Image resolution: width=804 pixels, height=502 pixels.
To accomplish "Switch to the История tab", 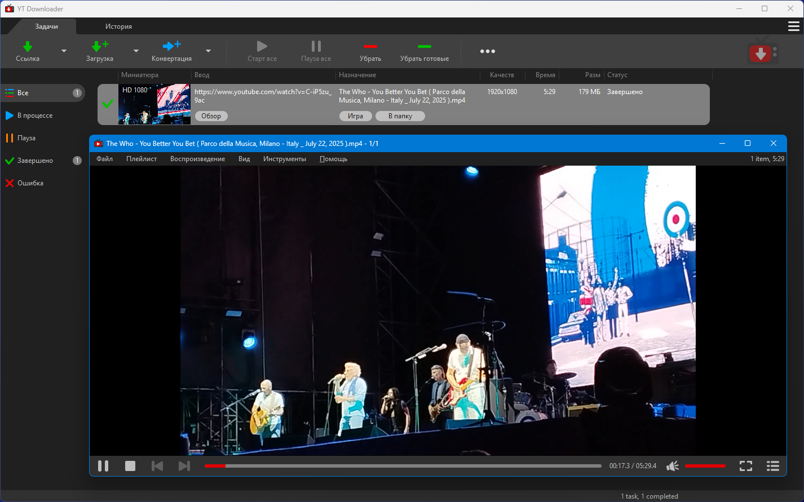I will pos(118,26).
